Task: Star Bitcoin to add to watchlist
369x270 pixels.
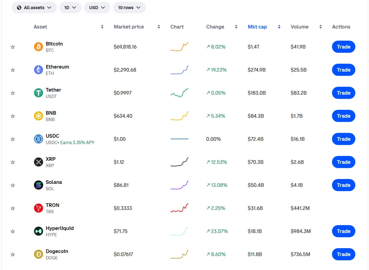Action: [x=13, y=47]
